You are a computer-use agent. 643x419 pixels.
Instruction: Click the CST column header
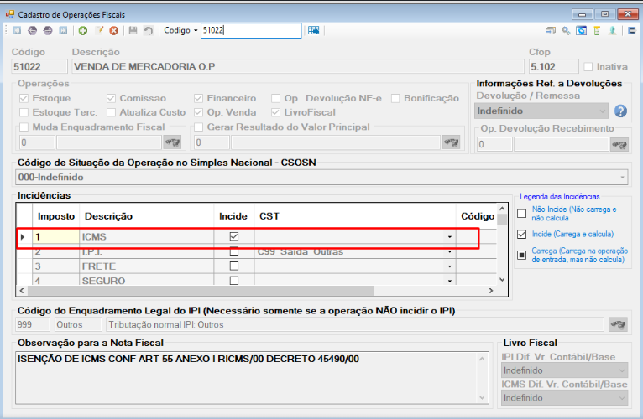355,216
